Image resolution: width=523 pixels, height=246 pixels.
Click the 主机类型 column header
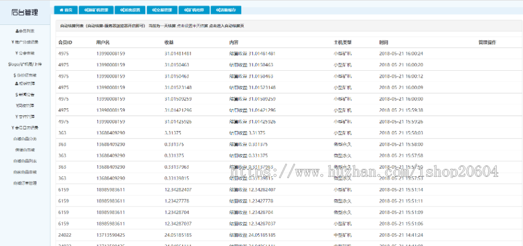pyautogui.click(x=342, y=42)
